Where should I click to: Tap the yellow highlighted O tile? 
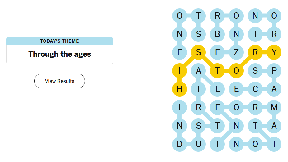click(236, 71)
